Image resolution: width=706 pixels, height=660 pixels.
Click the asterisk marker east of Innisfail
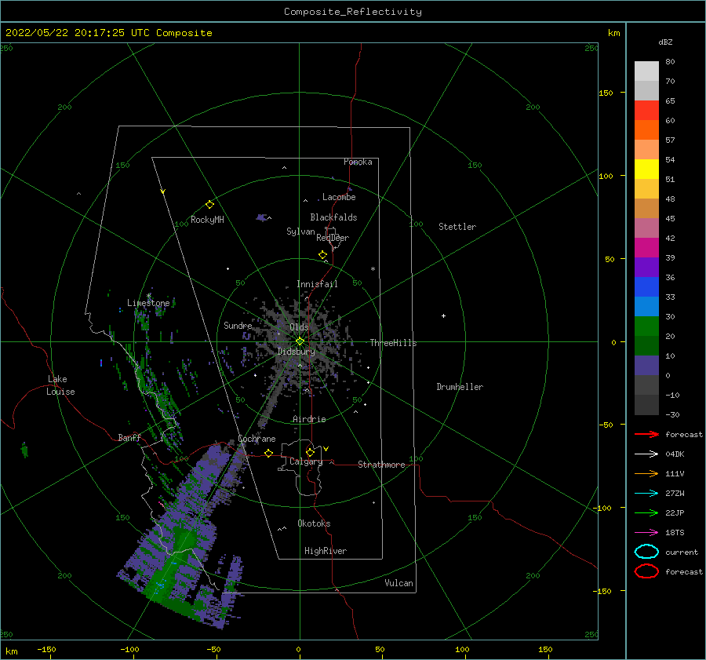(373, 269)
